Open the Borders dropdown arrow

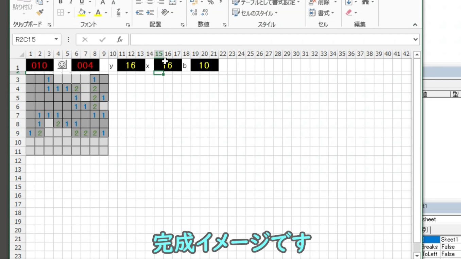(69, 13)
